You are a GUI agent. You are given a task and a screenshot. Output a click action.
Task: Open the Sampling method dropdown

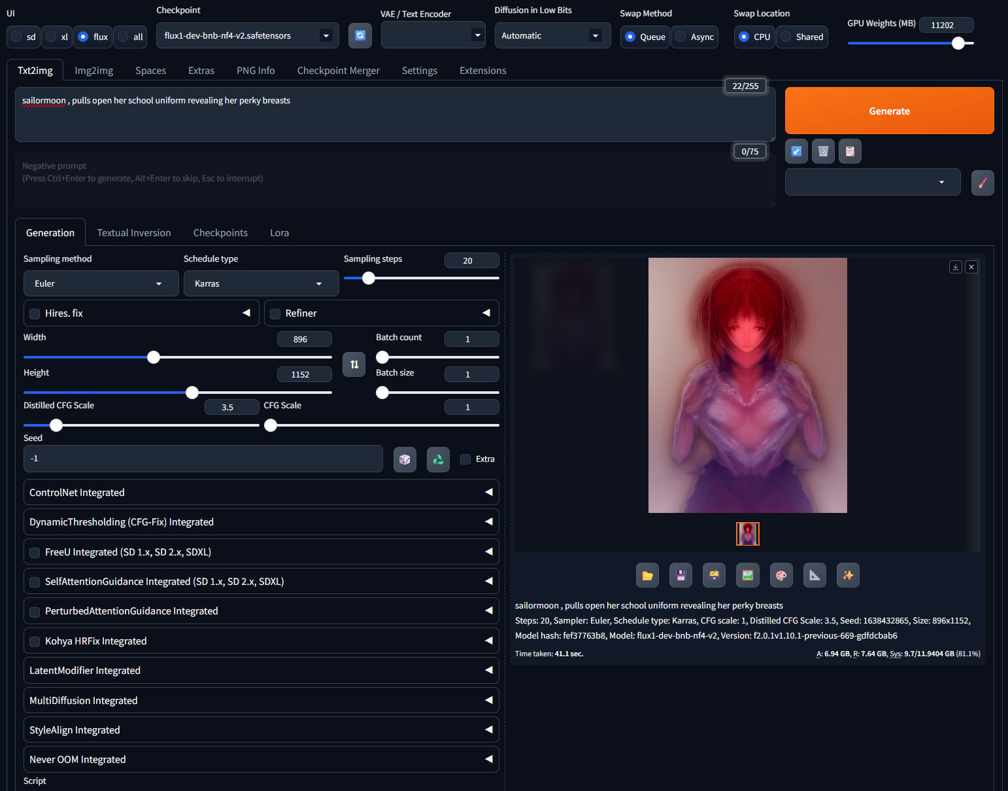(x=101, y=283)
